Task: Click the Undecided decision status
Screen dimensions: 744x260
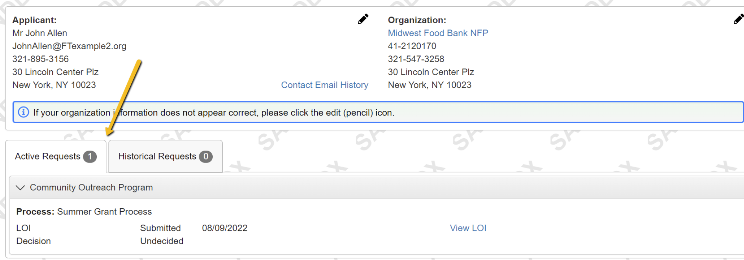Action: 162,241
